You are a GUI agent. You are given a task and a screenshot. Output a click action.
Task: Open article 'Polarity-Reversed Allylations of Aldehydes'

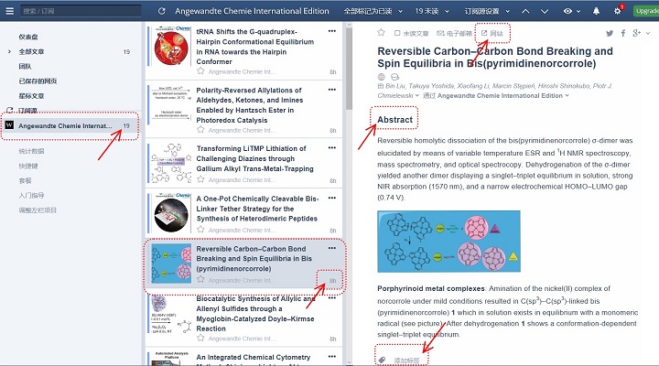tap(250, 105)
